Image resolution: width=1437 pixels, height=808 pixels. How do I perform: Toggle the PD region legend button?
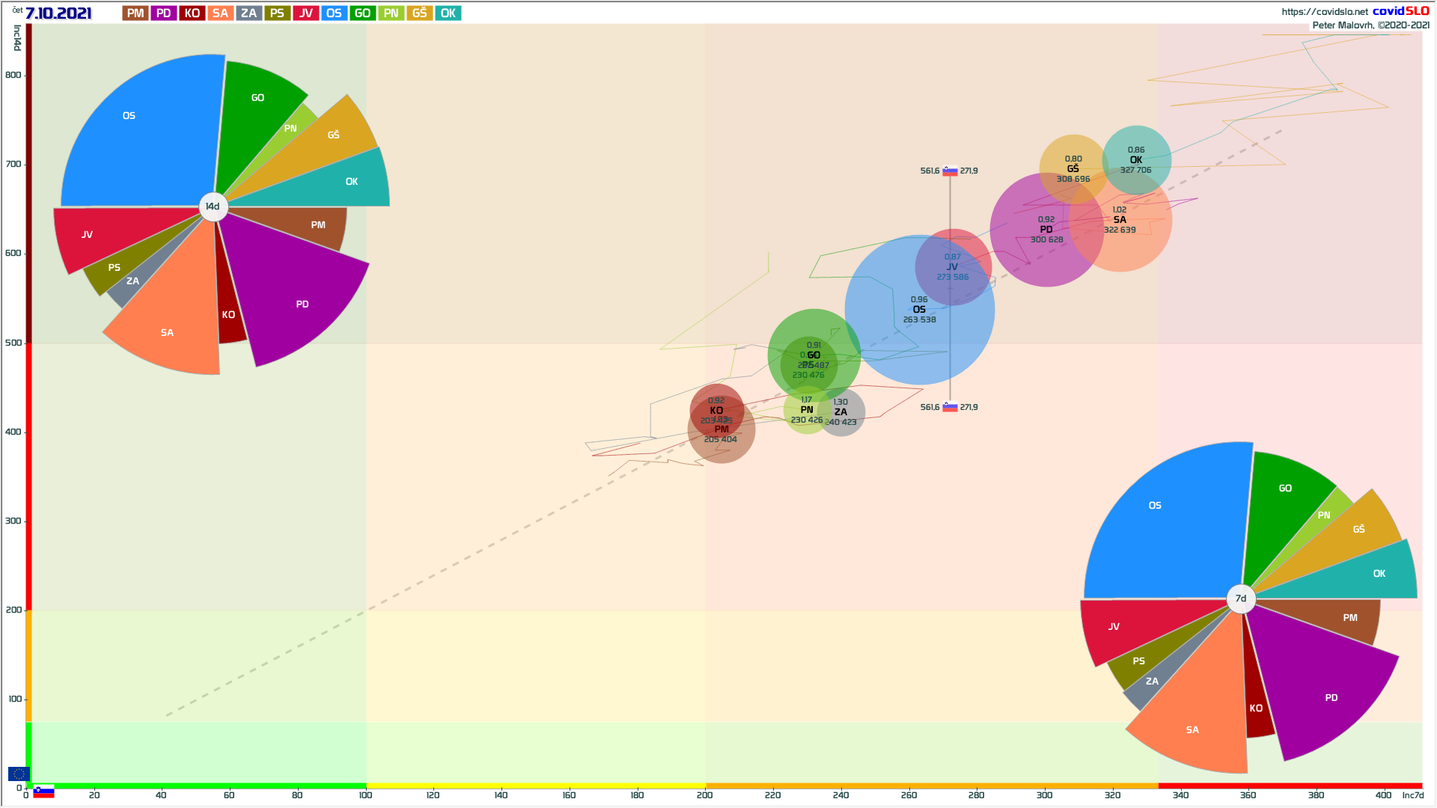pyautogui.click(x=164, y=13)
